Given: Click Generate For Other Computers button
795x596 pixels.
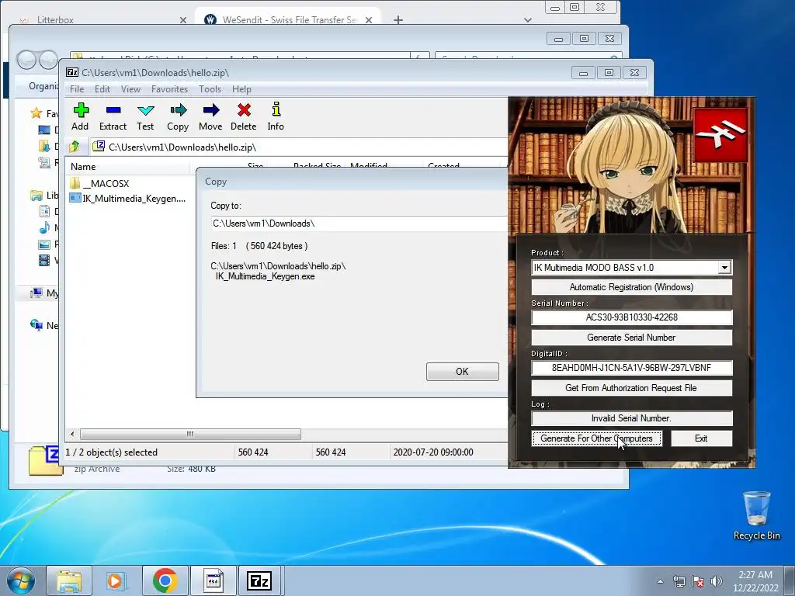Looking at the screenshot, I should 597,438.
